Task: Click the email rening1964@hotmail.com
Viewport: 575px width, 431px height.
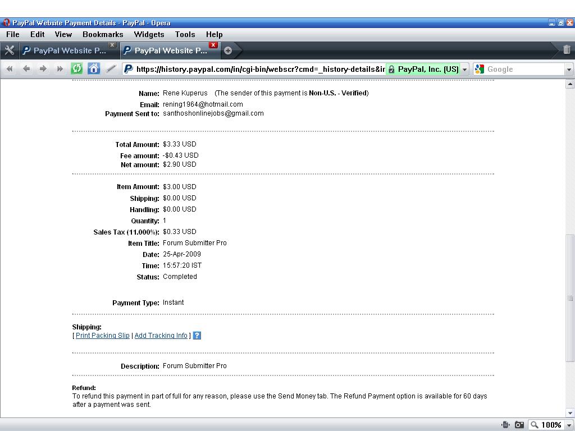Action: click(203, 104)
